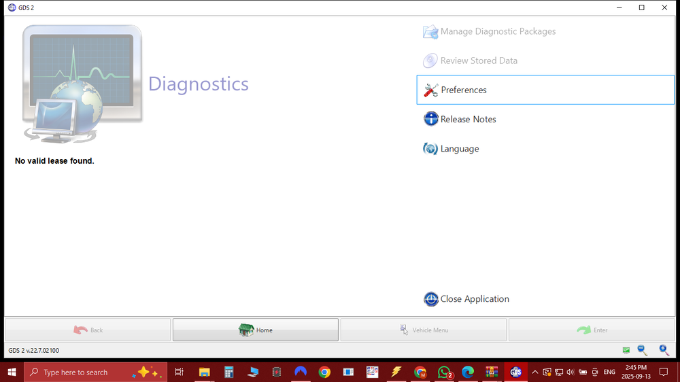
Task: Click the Close Application icon
Action: click(x=430, y=299)
